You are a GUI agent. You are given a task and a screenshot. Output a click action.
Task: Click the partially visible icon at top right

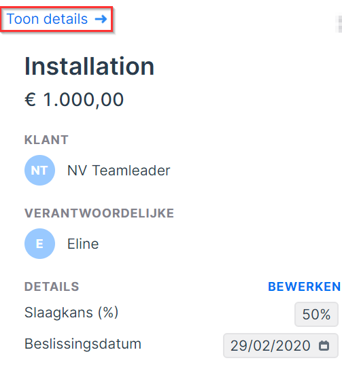point(339,24)
